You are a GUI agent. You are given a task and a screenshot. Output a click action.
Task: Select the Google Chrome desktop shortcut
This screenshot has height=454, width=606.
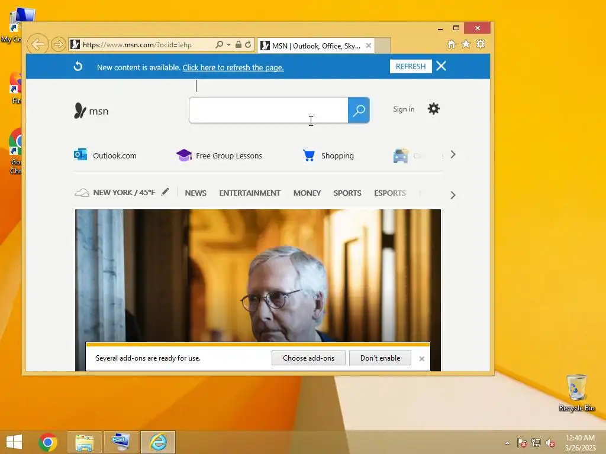(x=15, y=151)
